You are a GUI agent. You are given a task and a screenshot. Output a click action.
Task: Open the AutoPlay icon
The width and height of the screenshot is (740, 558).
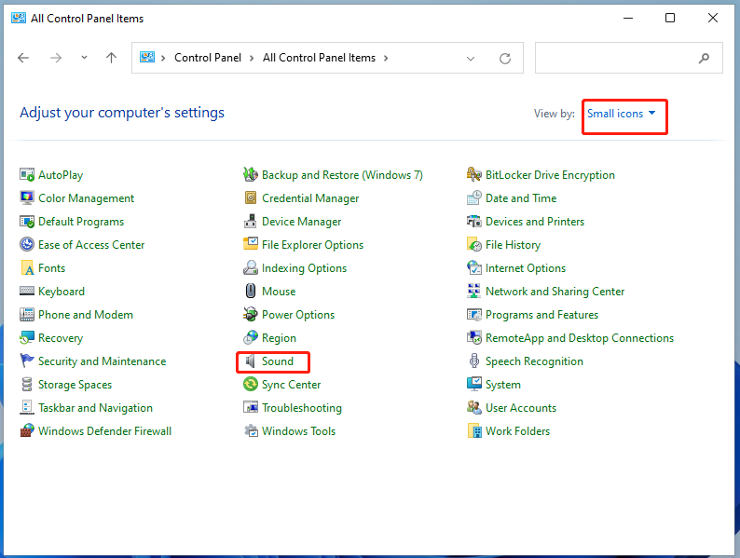(27, 175)
